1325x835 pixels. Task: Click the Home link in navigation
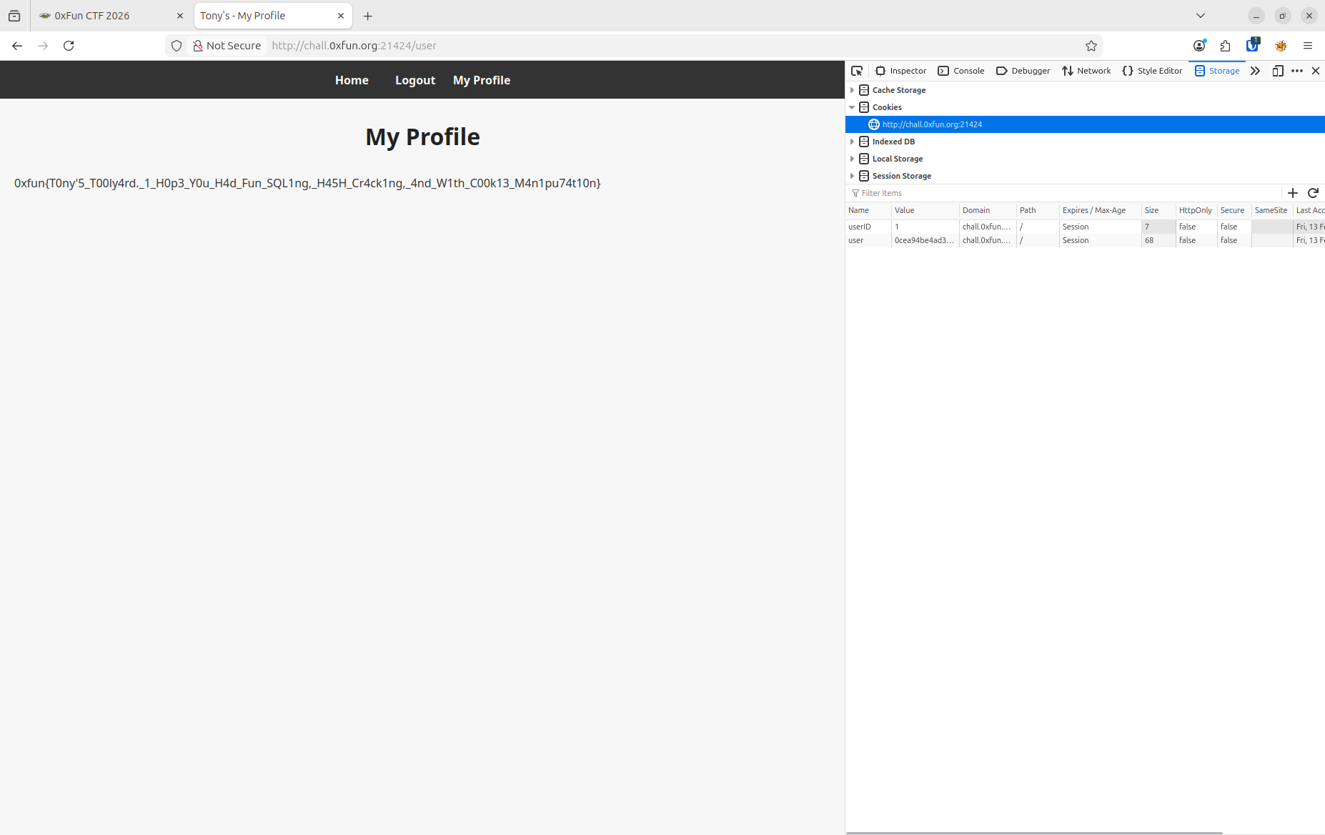pos(352,80)
